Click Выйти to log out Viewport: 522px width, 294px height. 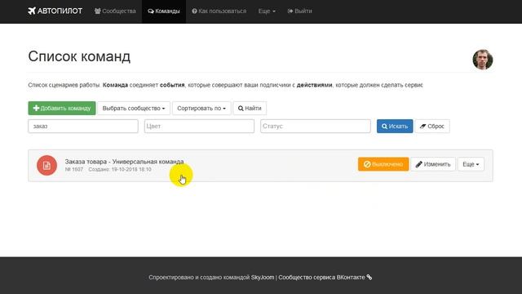tap(299, 11)
